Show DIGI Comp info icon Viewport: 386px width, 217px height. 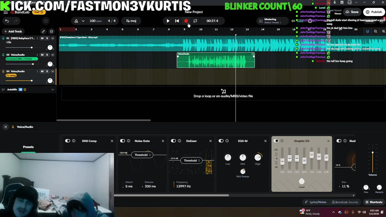(x=74, y=141)
